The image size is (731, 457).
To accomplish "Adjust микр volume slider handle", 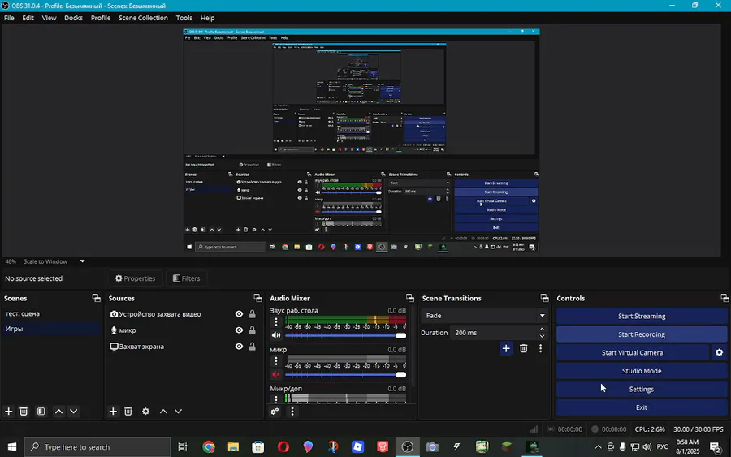I will pyautogui.click(x=400, y=374).
